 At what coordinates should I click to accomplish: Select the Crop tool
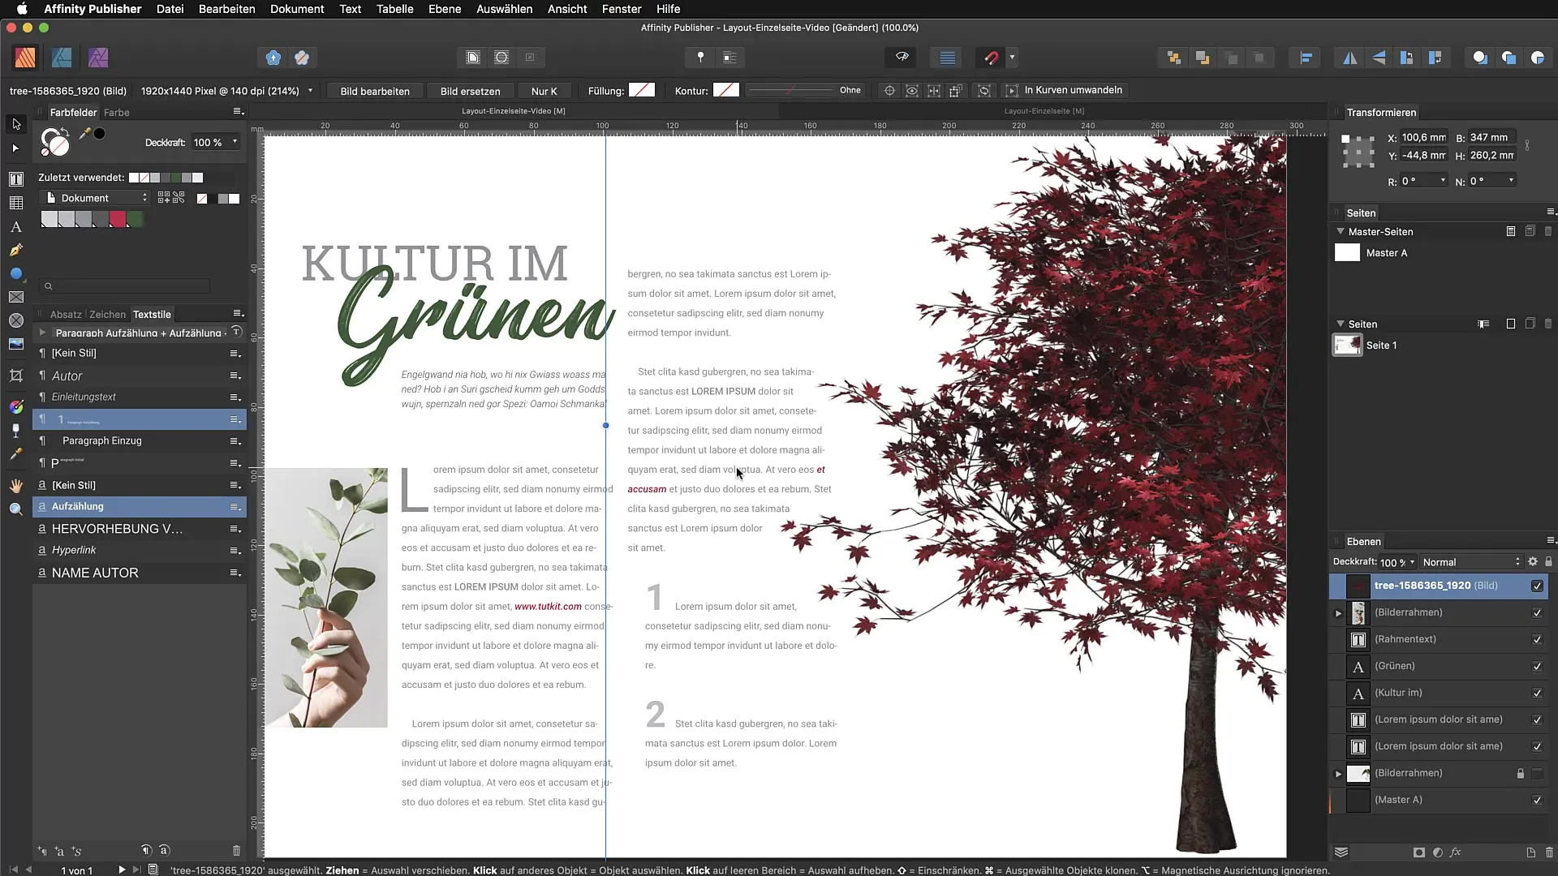click(15, 376)
